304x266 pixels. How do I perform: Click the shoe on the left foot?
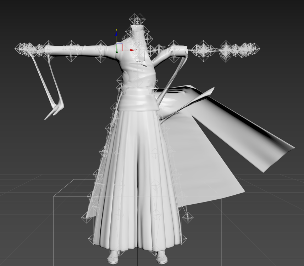tap(113, 256)
